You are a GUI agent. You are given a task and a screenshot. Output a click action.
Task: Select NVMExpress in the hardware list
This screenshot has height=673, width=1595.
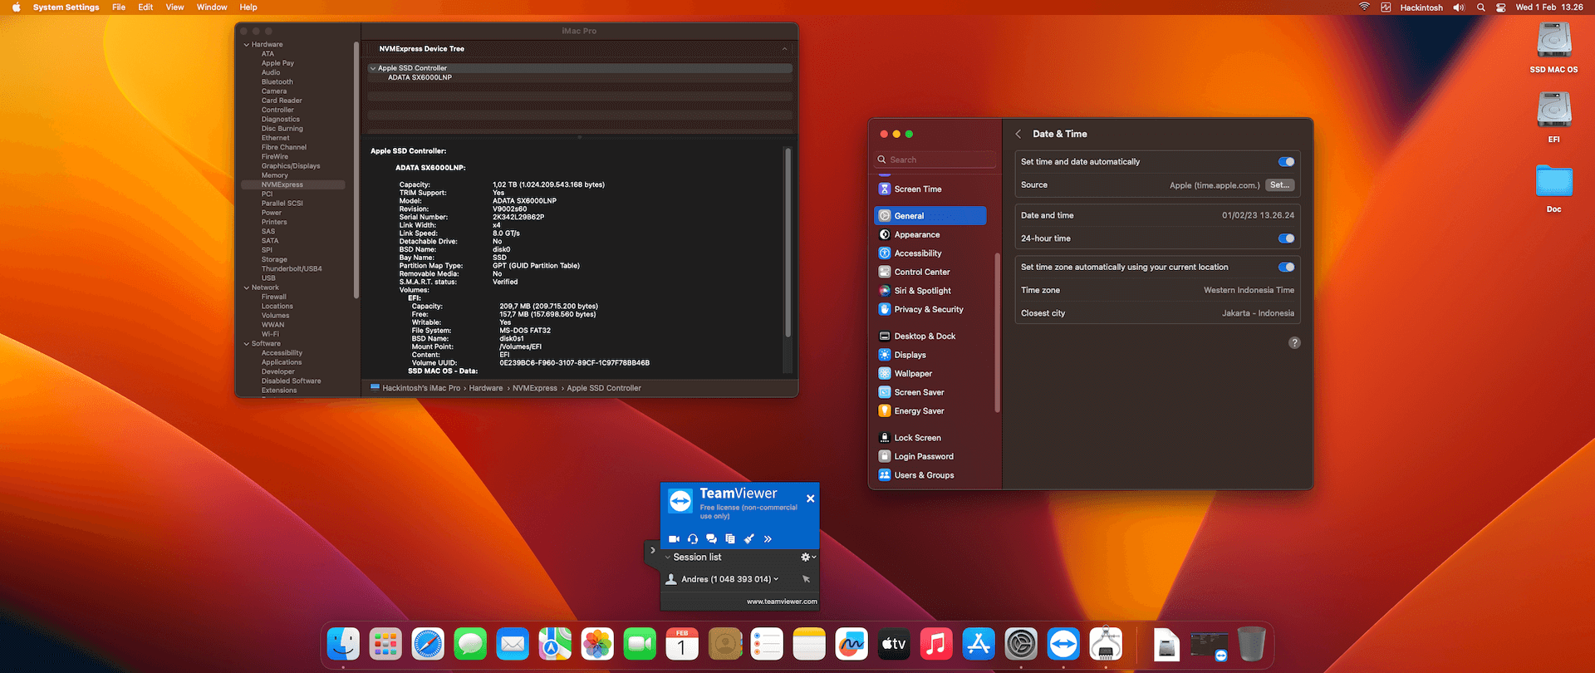[x=292, y=184]
